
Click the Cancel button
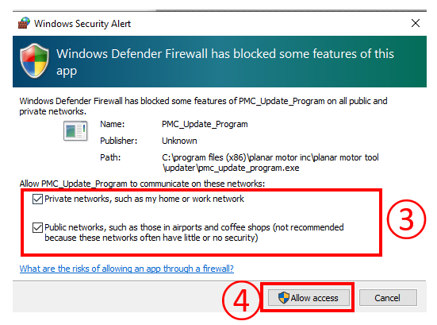pos(388,298)
